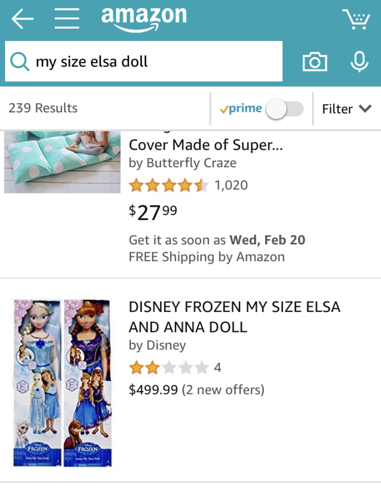This screenshot has width=381, height=492.
Task: Tap the two-star rating for doll
Action: 169,368
